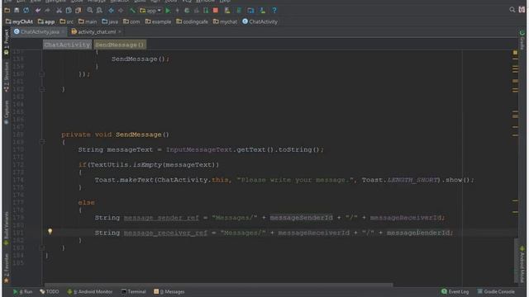Viewport: 529px width, 297px height.
Task: Open the Project tool window
Action: click(x=6, y=41)
